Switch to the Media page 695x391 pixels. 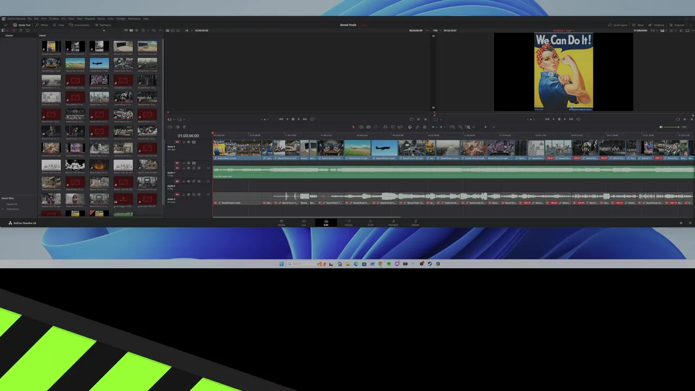pos(281,223)
